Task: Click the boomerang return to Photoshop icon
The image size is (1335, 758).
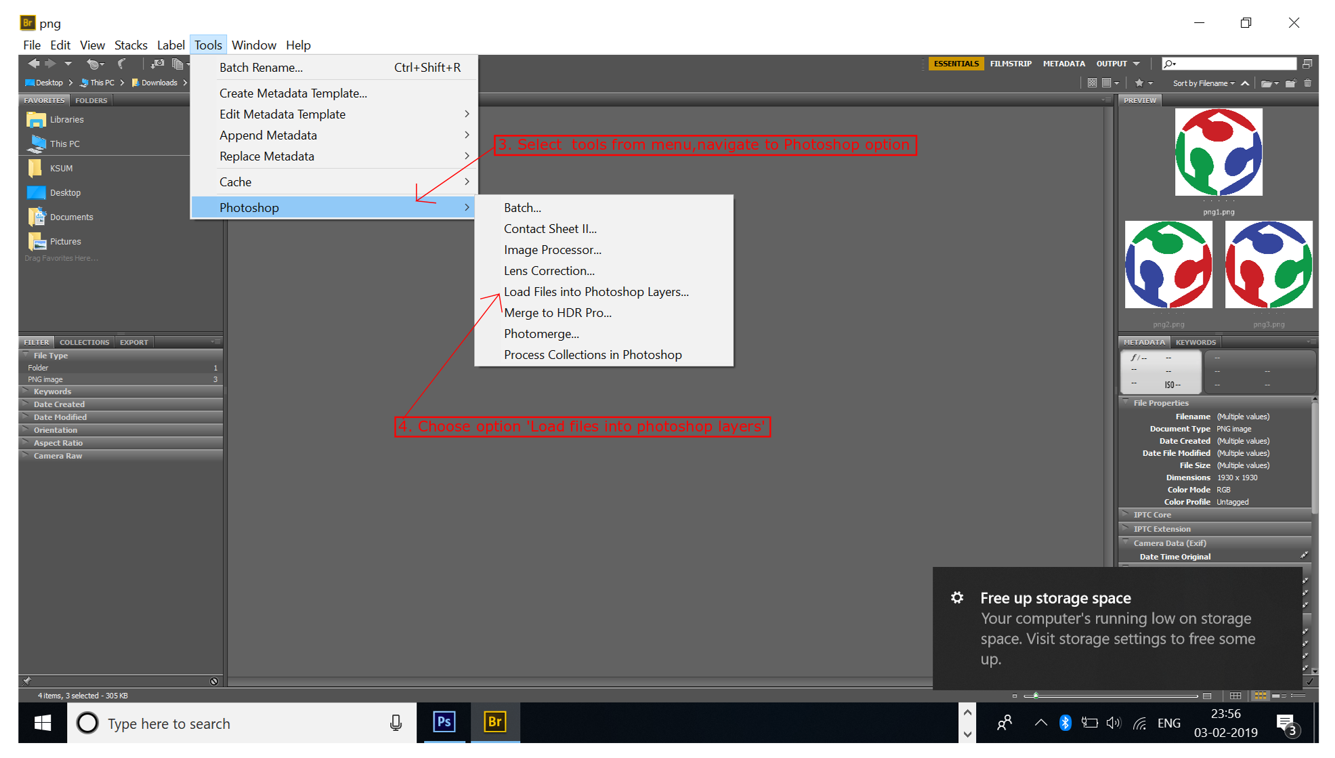Action: coord(122,64)
